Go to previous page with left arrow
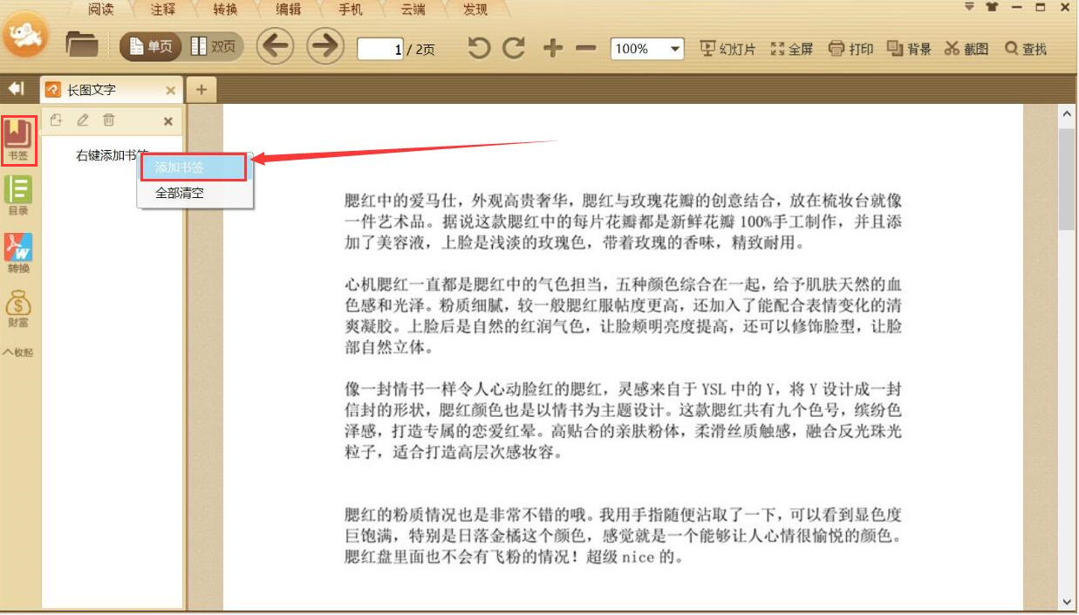The width and height of the screenshot is (1079, 615). (x=276, y=46)
